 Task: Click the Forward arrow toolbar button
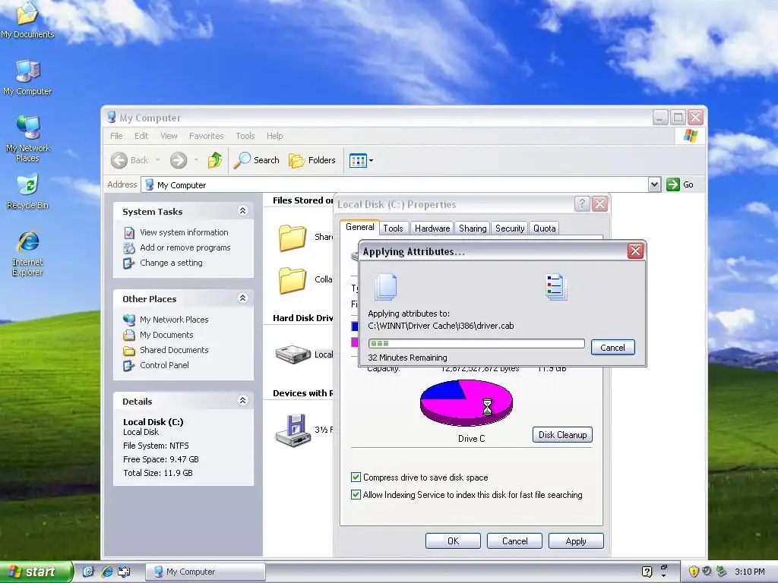pyautogui.click(x=179, y=160)
